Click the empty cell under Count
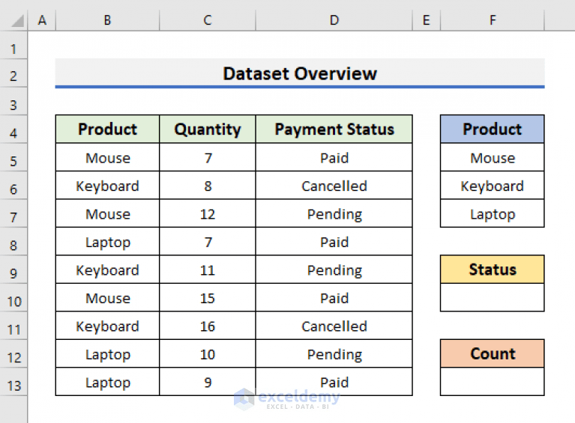The width and height of the screenshot is (575, 423). click(493, 382)
